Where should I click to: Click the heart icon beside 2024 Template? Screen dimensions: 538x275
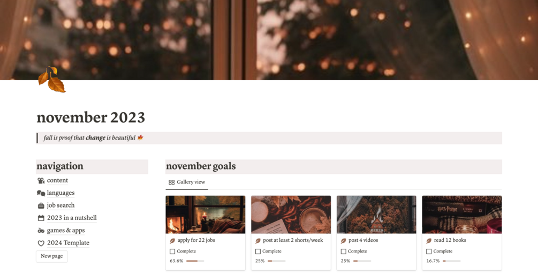(41, 243)
